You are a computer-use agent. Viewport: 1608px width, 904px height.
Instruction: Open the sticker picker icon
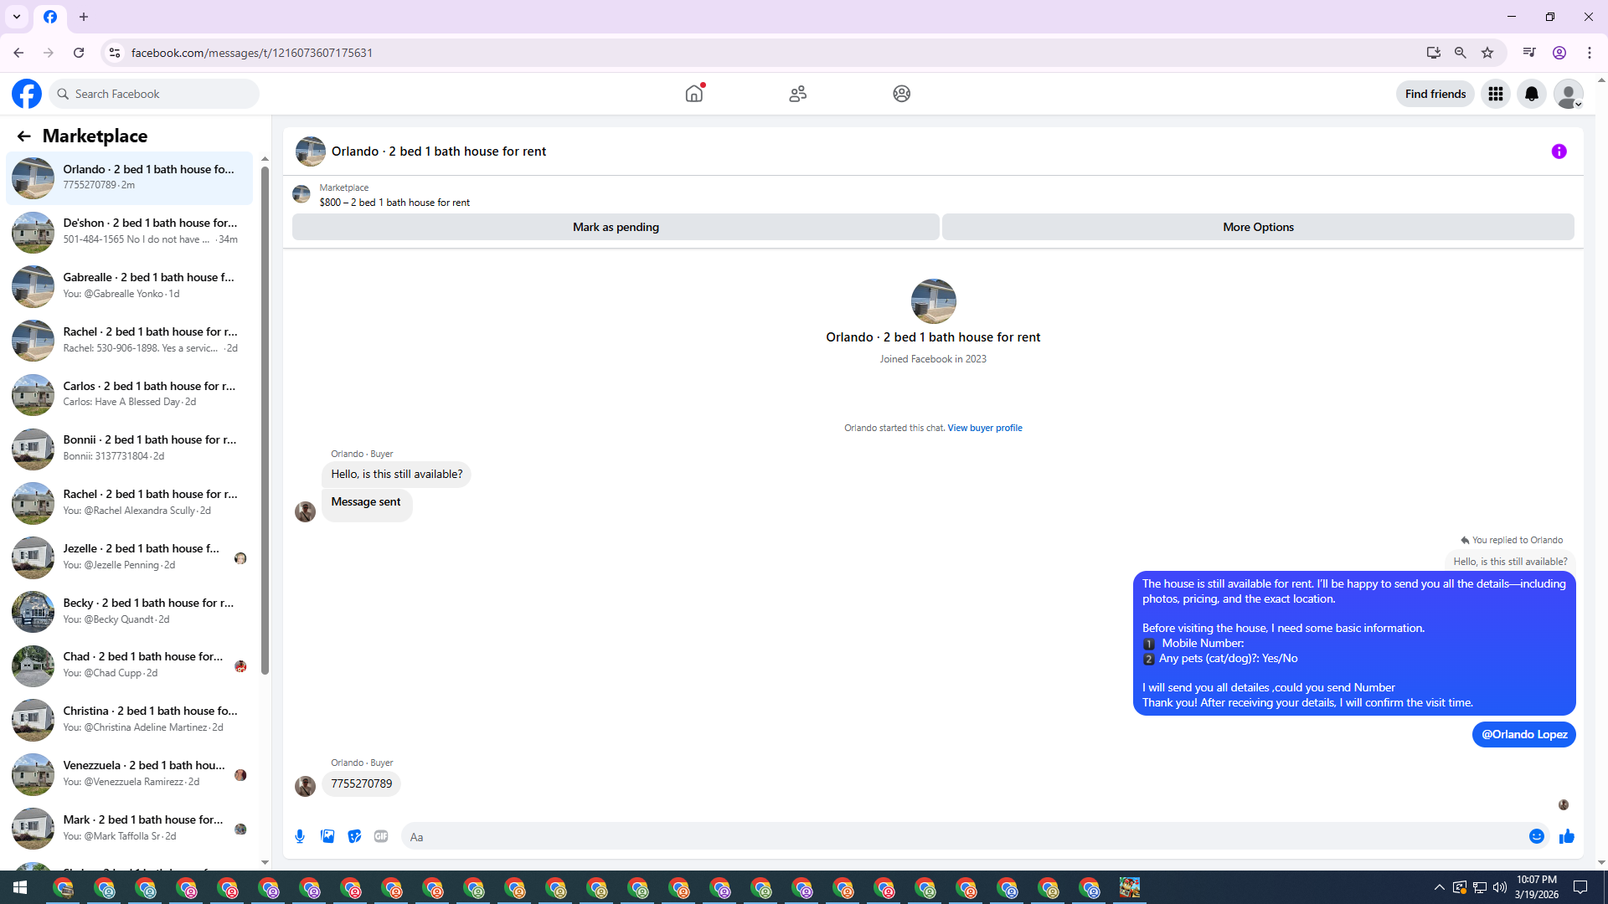354,836
